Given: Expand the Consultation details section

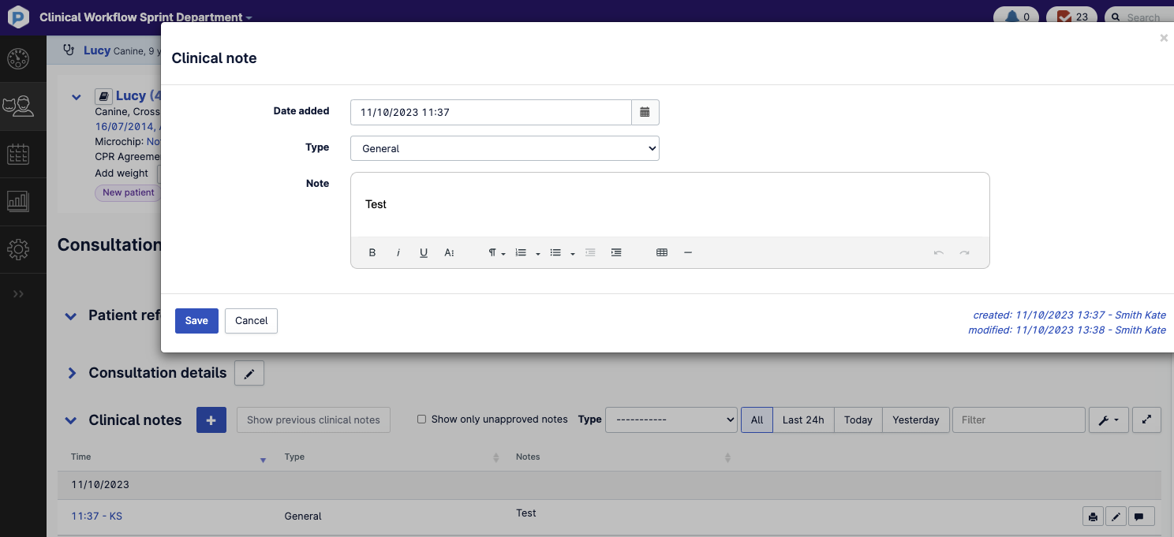Looking at the screenshot, I should pyautogui.click(x=72, y=373).
